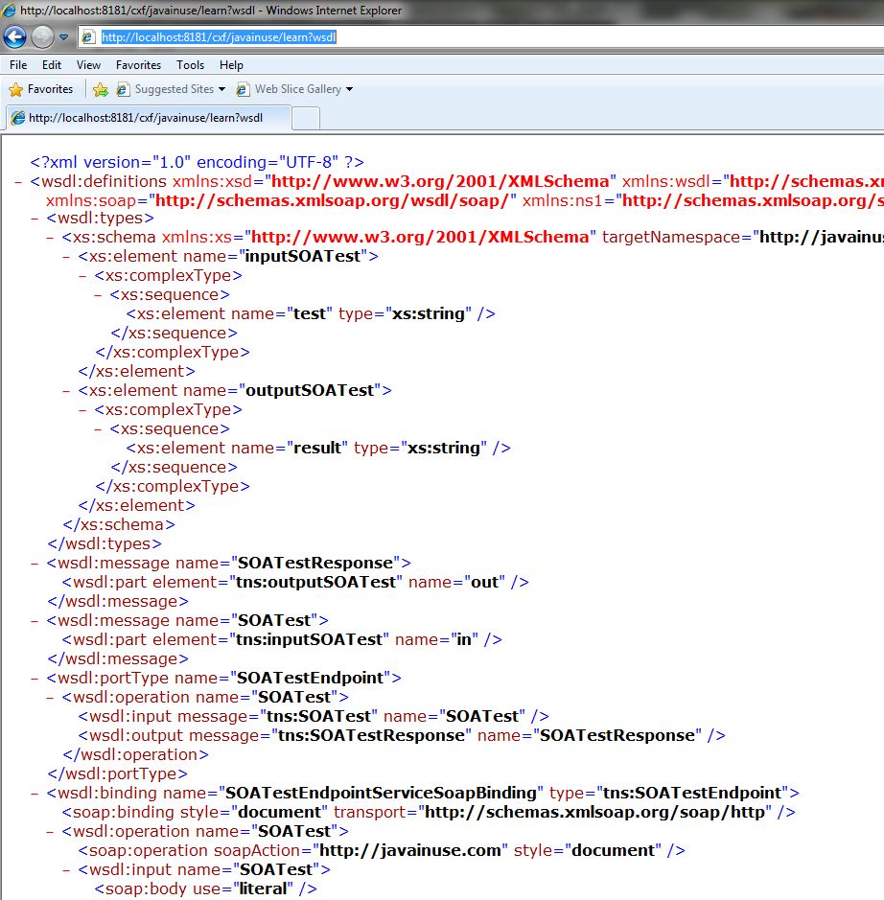Collapse the SOATestEndpoint portType node
The width and height of the screenshot is (884, 900).
pos(35,679)
